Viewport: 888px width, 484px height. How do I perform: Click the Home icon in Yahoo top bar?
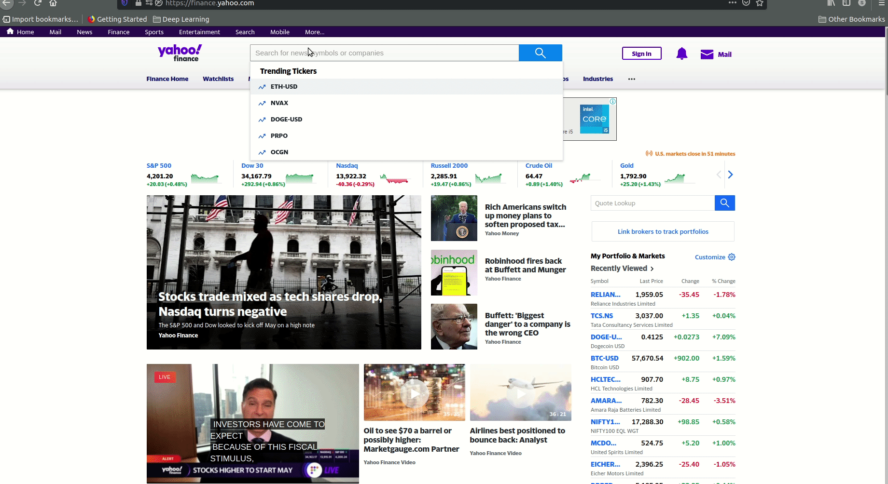pos(10,31)
